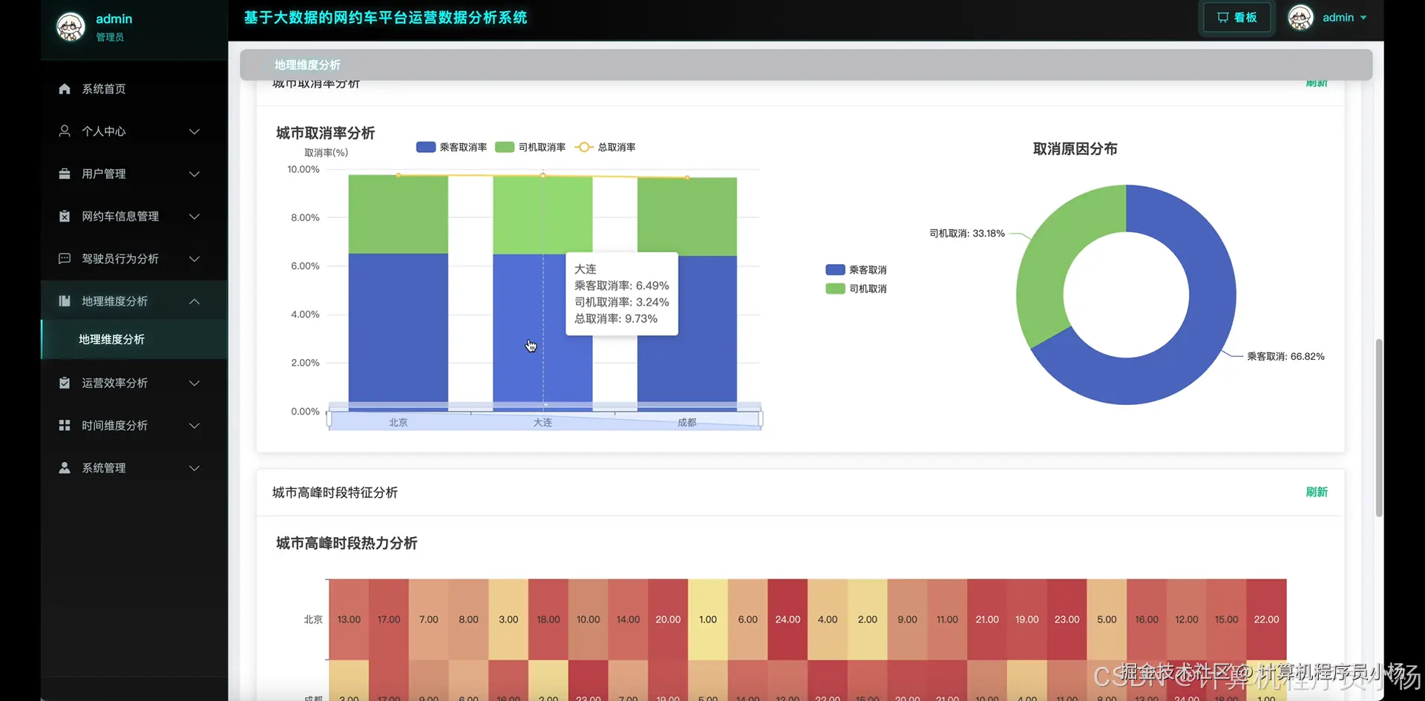Expand the 驾驶员行为分析 chevron
The width and height of the screenshot is (1425, 701).
(194, 258)
